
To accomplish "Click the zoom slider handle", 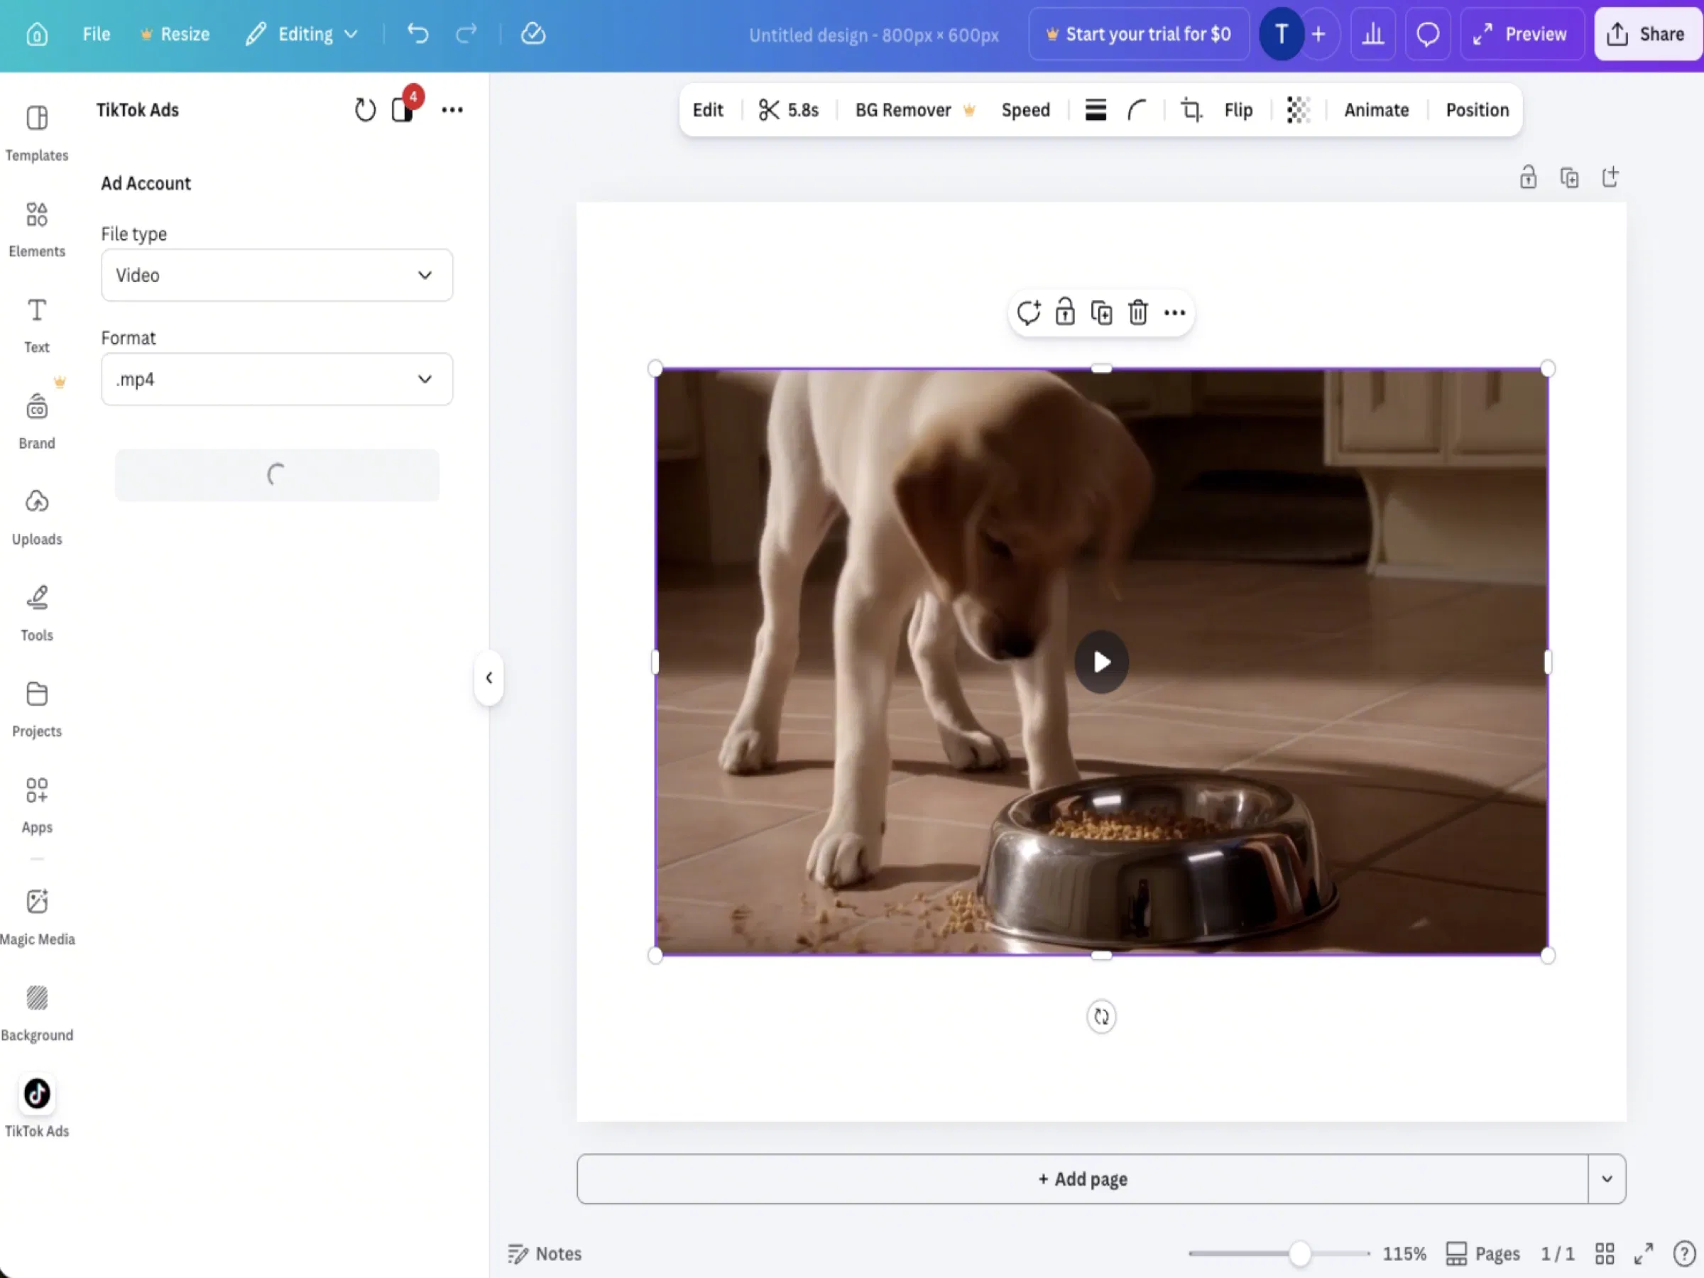I will click(1299, 1253).
